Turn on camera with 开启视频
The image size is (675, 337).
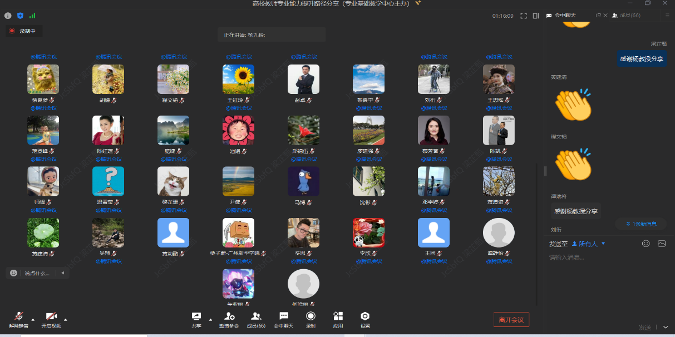point(51,316)
